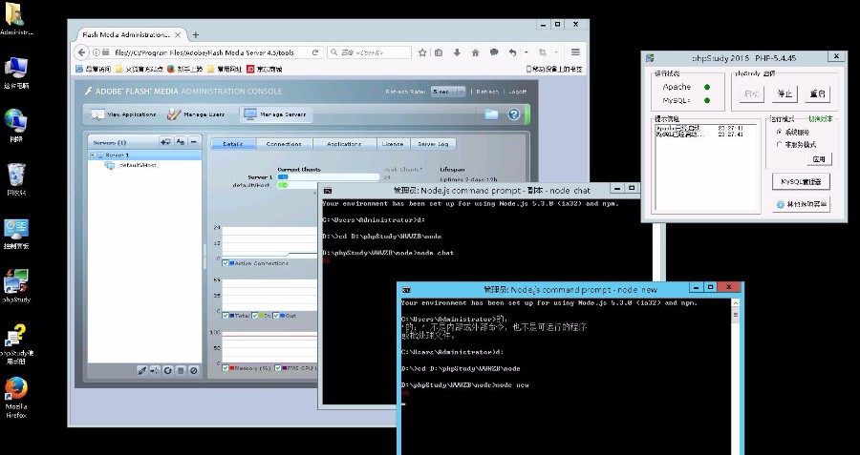The height and width of the screenshot is (455, 860).
Task: Select the non-service mode radio button
Action: [x=779, y=144]
